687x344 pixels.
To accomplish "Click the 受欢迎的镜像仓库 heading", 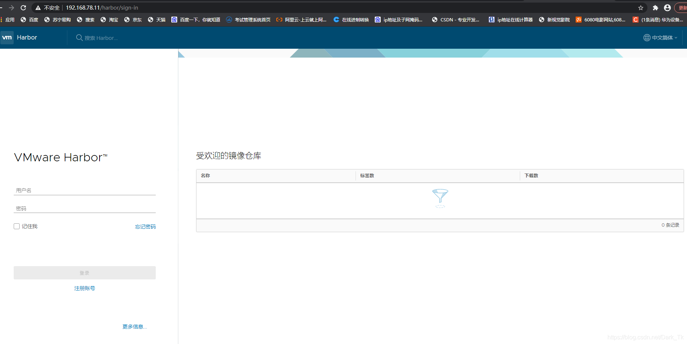I will [x=229, y=156].
